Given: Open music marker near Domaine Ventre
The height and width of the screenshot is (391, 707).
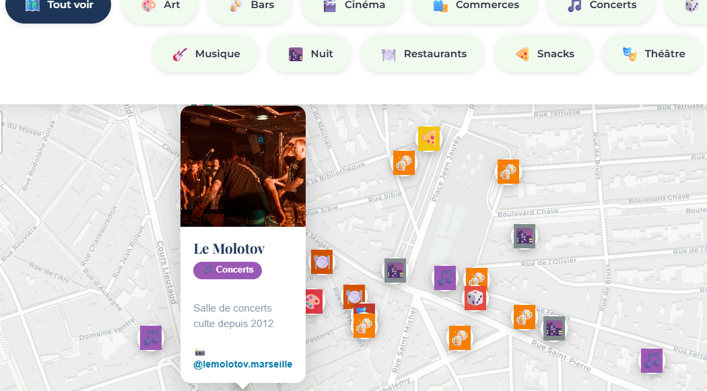Looking at the screenshot, I should point(151,337).
